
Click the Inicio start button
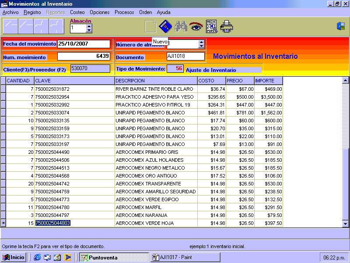14,257
